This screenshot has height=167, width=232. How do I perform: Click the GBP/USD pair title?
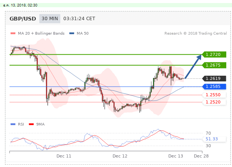pos(23,19)
